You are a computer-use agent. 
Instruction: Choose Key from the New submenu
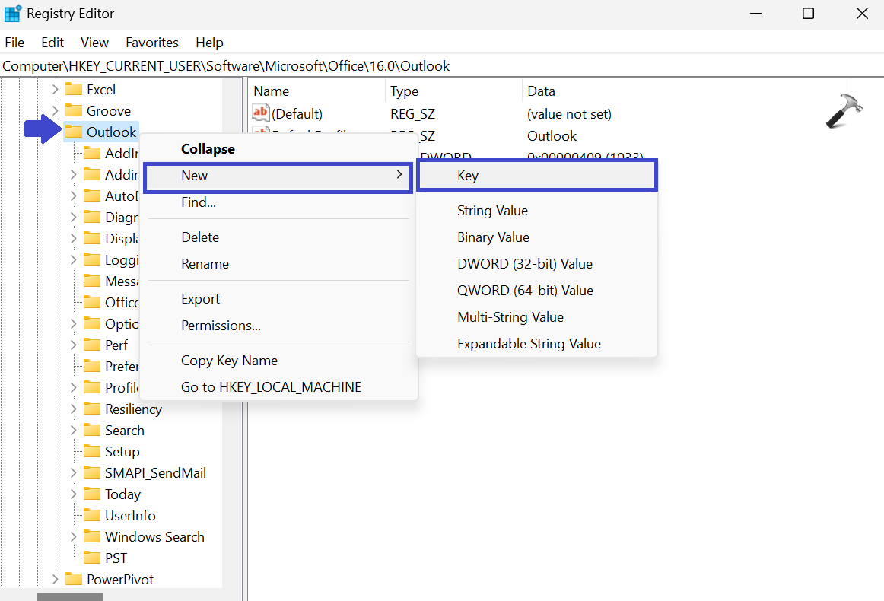[468, 176]
